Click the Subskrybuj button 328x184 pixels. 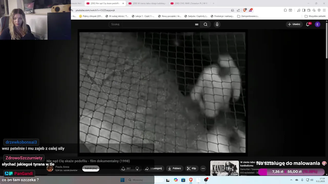point(91,168)
